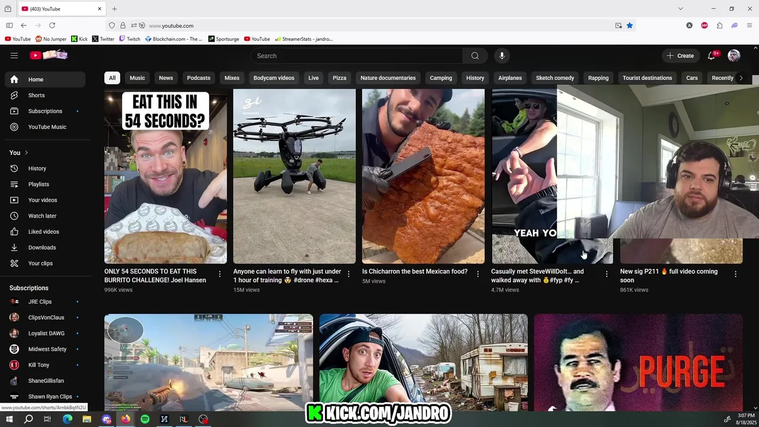Click the address bar URL
This screenshot has height=427, width=759.
coord(171,26)
